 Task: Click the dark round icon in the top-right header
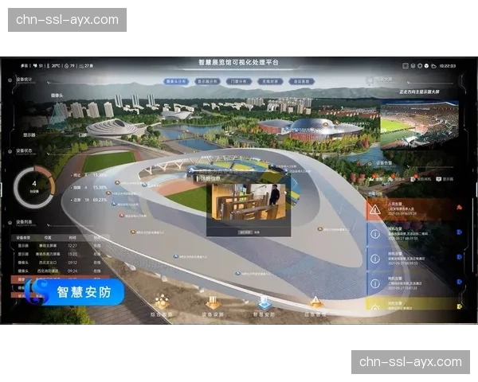[420, 66]
